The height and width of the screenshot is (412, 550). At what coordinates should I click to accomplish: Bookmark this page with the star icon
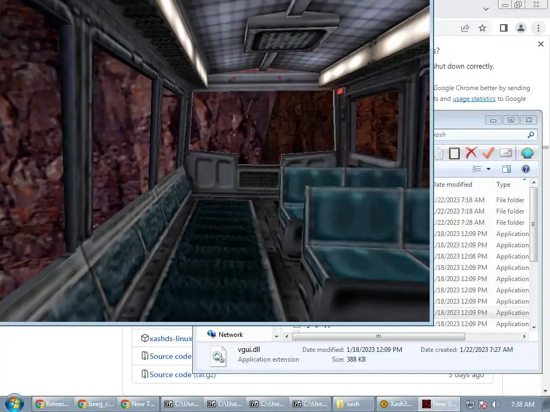(482, 28)
